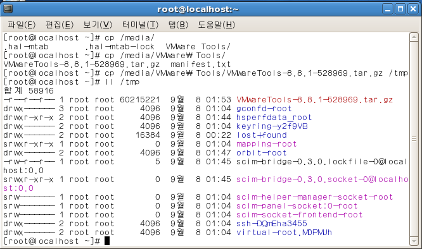Open the 편집(E) menu
Viewport: 422px width, 249px height.
coord(60,25)
